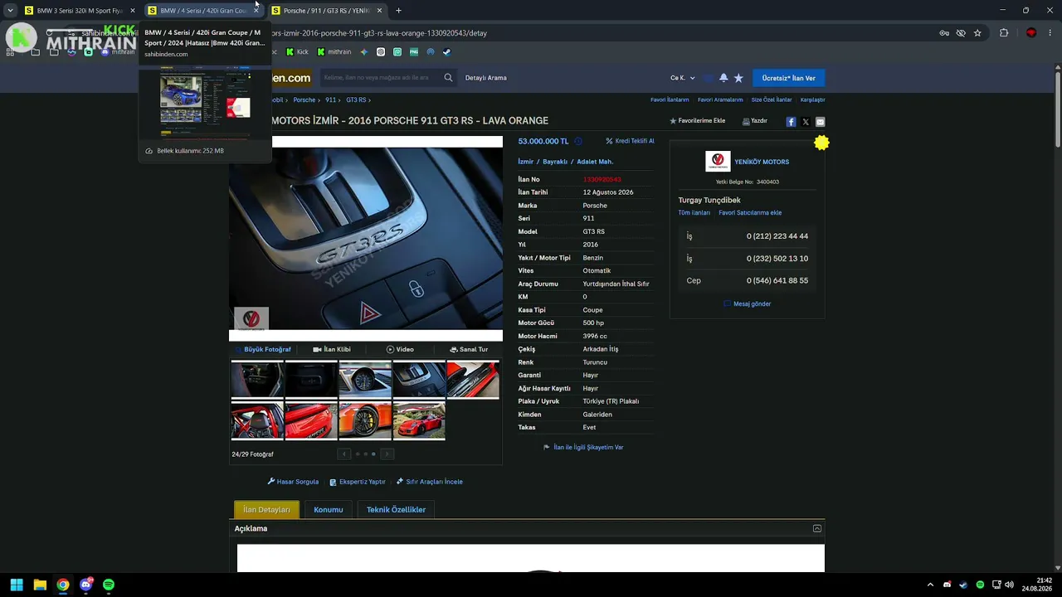Open Chrome extensions puzzle icon
Image resolution: width=1062 pixels, height=597 pixels.
pos(1004,33)
